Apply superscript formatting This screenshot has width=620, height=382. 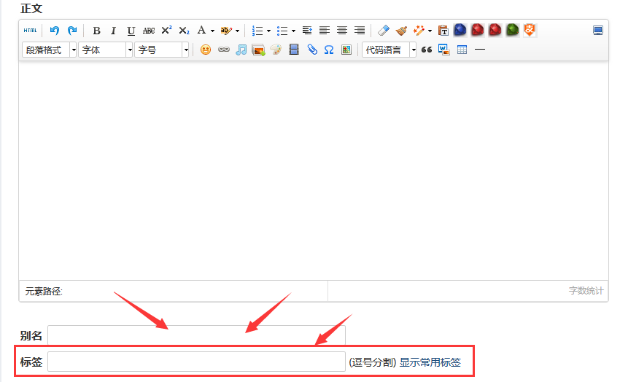[166, 31]
